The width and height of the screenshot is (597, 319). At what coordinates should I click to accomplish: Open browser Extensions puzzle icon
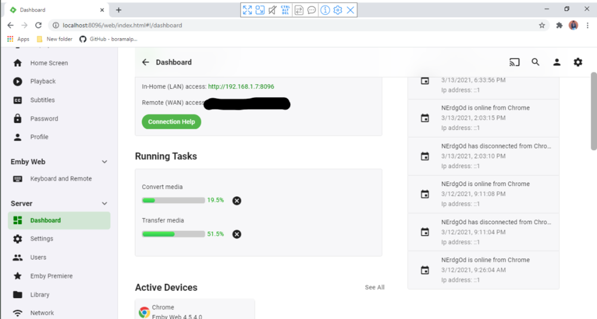(559, 26)
